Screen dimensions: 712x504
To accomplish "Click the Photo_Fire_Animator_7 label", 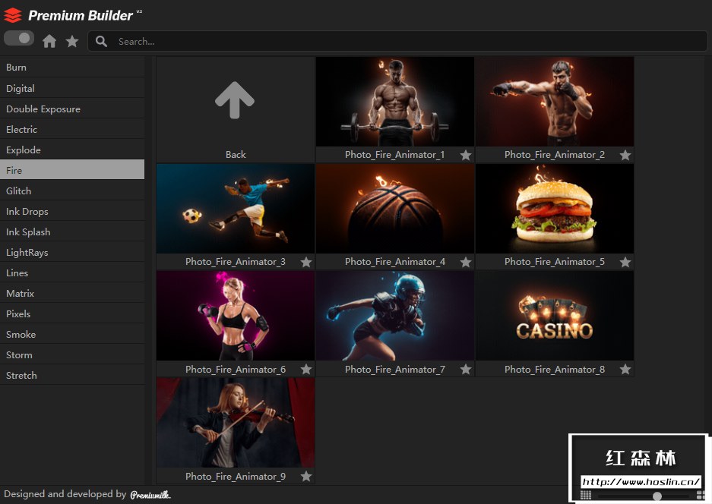I will [395, 369].
